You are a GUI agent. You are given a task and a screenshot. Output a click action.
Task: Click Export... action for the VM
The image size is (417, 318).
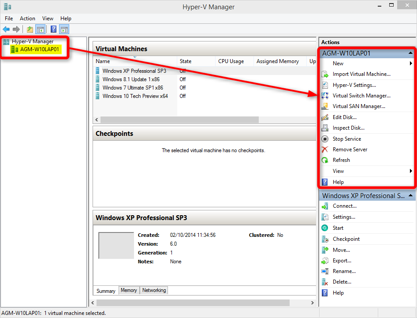342,261
